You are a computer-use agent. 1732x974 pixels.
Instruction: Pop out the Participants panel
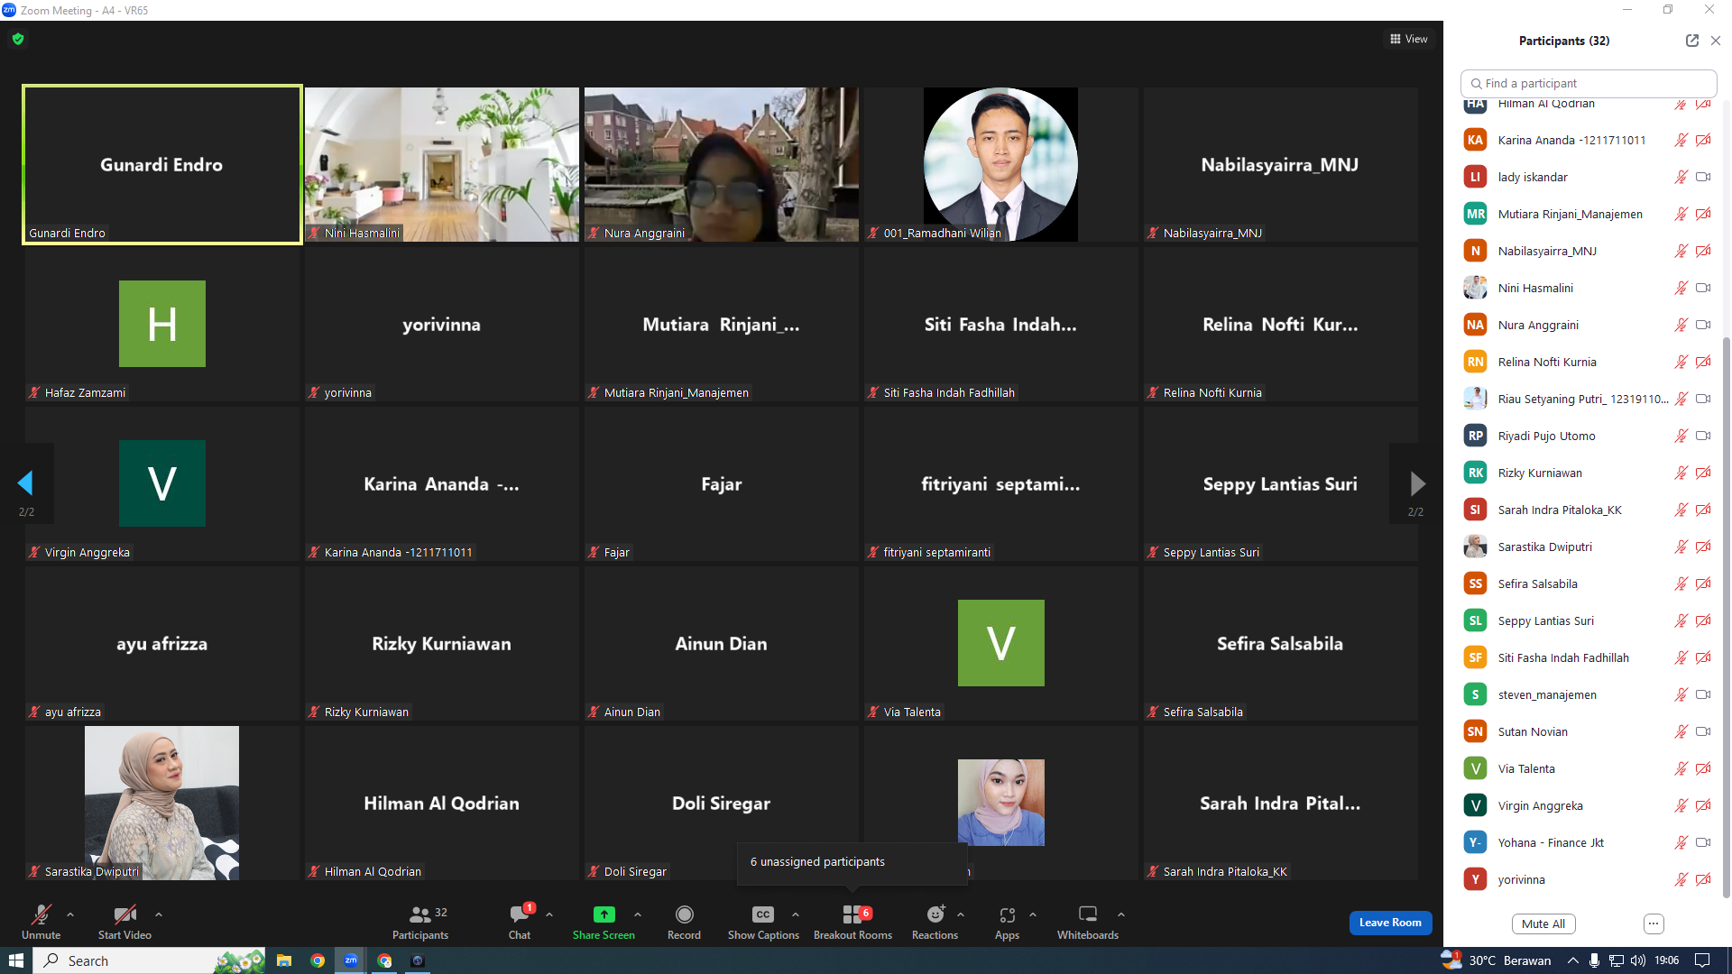tap(1691, 41)
